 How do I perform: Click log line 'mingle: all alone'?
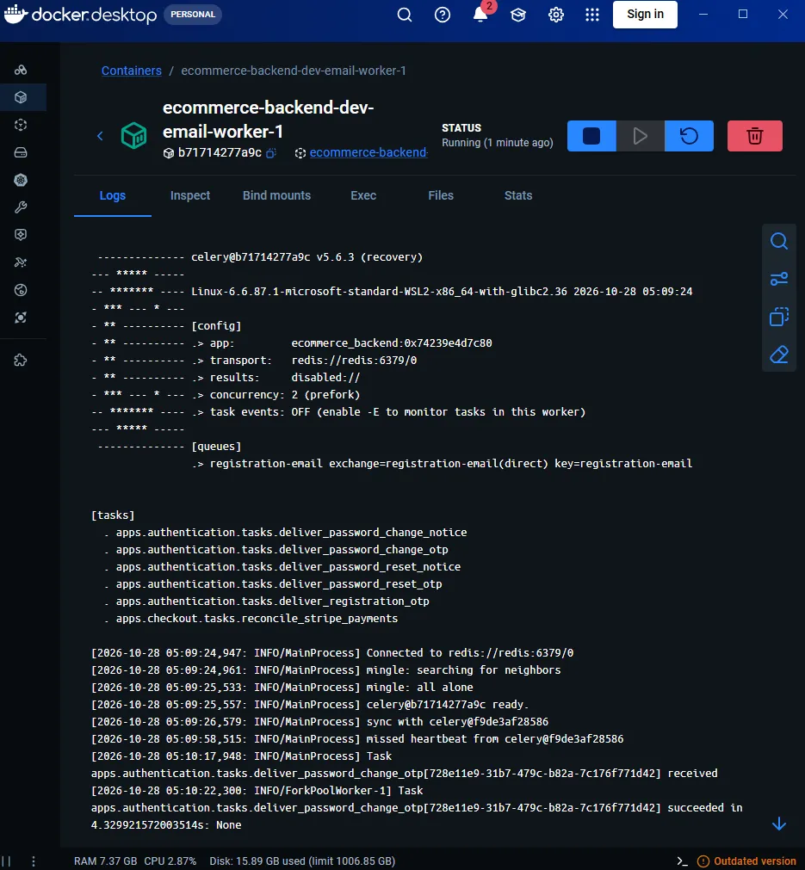coord(282,687)
